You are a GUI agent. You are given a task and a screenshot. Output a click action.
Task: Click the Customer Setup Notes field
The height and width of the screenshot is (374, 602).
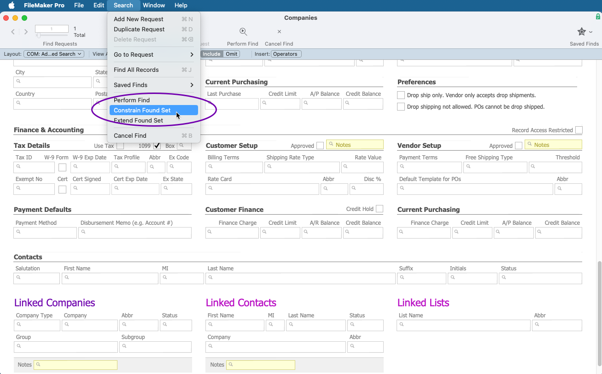coord(355,145)
